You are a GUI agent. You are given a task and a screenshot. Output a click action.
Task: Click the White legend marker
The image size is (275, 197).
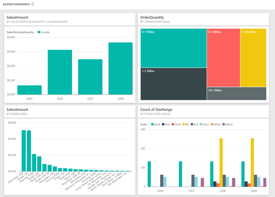point(212,124)
